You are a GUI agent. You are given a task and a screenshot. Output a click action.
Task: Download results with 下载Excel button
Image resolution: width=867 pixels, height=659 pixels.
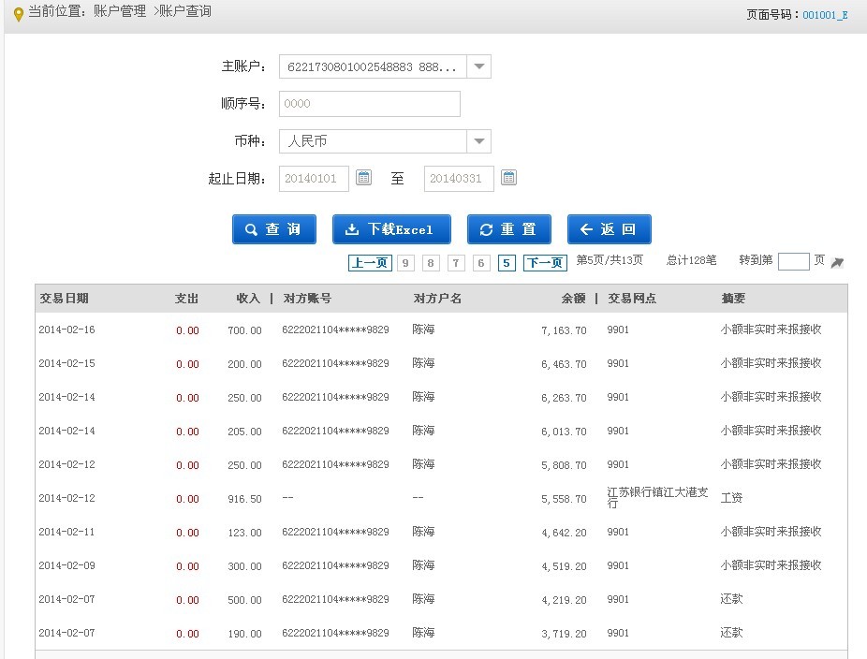[x=391, y=229]
